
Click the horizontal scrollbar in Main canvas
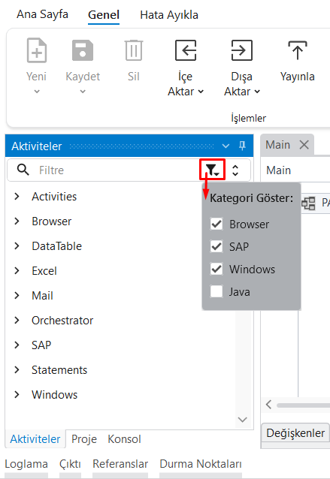click(x=303, y=405)
